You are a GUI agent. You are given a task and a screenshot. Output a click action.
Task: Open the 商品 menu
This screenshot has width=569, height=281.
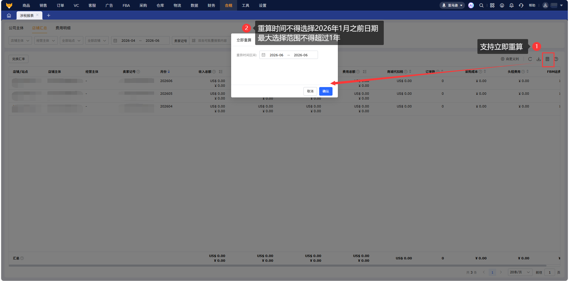coord(26,5)
